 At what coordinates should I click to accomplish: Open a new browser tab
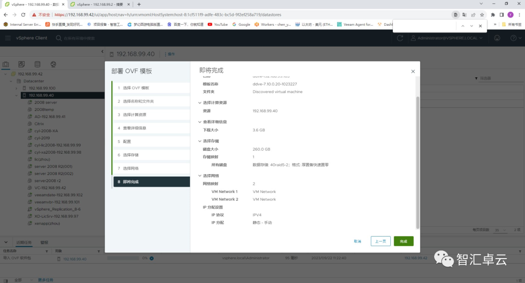[139, 4]
